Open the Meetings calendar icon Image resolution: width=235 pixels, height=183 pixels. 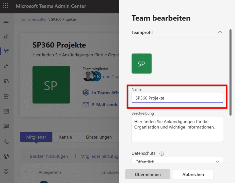pos(6,111)
